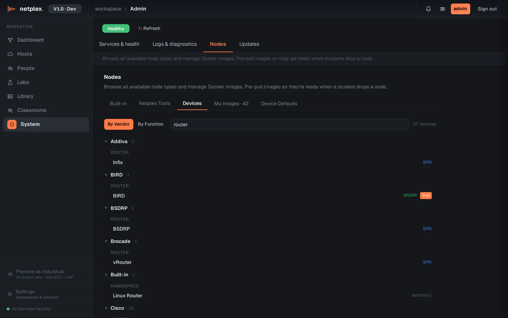
Task: Select the Devices sub-tab
Action: pyautogui.click(x=192, y=103)
